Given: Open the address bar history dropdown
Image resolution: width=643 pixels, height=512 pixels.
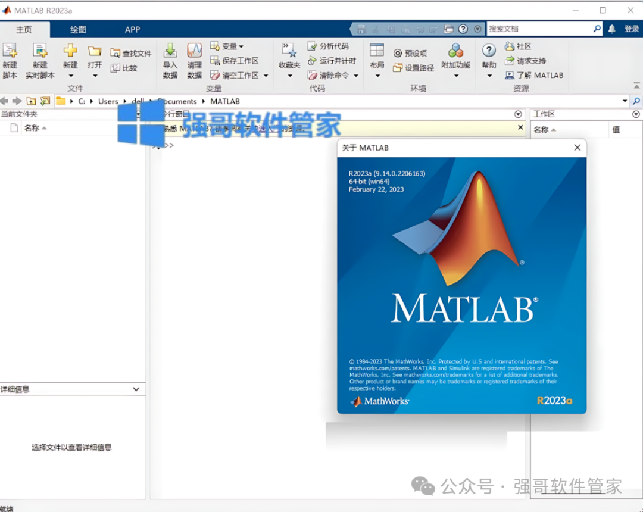Looking at the screenshot, I should [625, 101].
